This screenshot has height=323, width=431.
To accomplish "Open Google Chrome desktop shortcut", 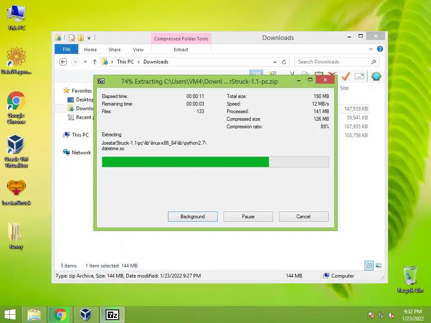I will pos(16,107).
